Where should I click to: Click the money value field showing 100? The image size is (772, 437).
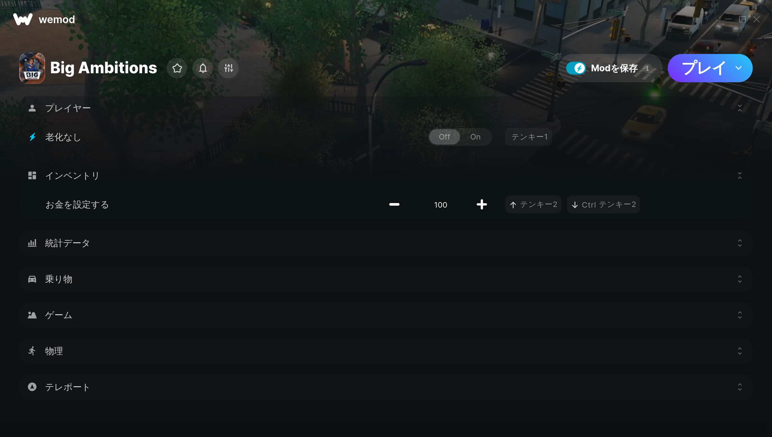point(440,205)
